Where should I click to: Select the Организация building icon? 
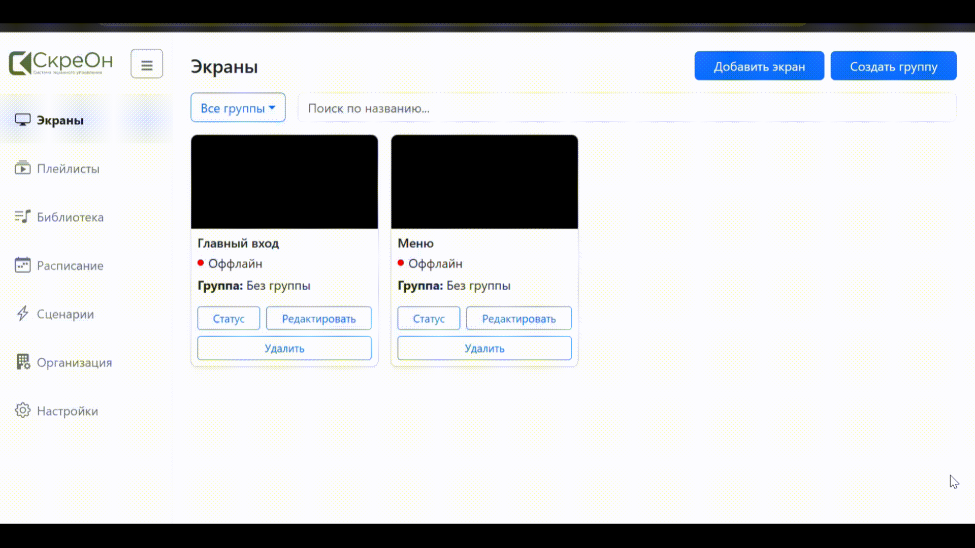[22, 362]
